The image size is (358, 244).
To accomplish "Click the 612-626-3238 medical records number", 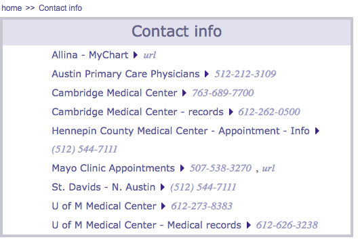I will coord(287,225).
